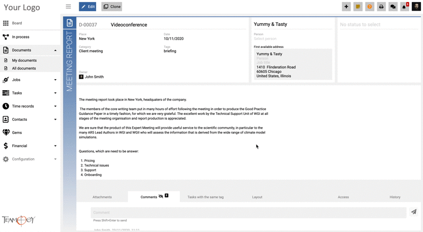Click the 1410 Flinderation Road address line
This screenshot has height=232, width=423.
tap(276, 67)
